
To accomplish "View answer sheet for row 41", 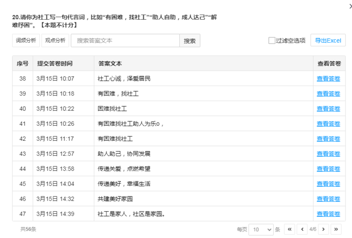I will 328,123.
